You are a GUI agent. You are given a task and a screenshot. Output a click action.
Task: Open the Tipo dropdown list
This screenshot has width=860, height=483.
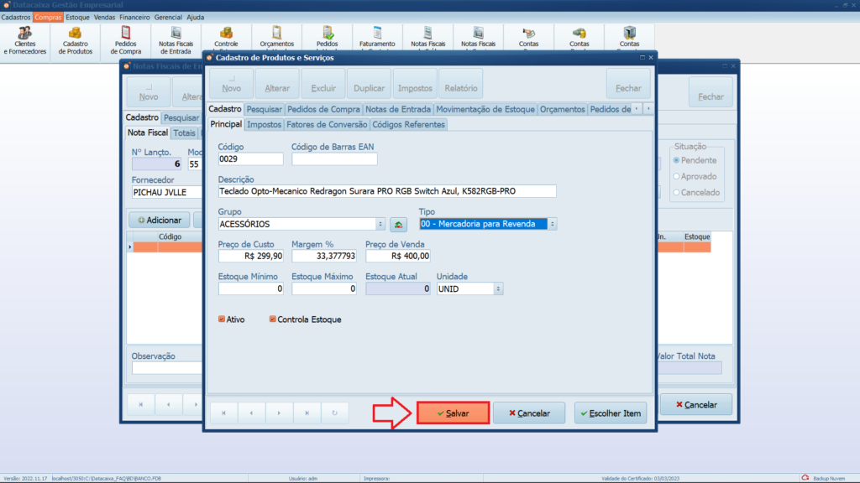(x=553, y=224)
